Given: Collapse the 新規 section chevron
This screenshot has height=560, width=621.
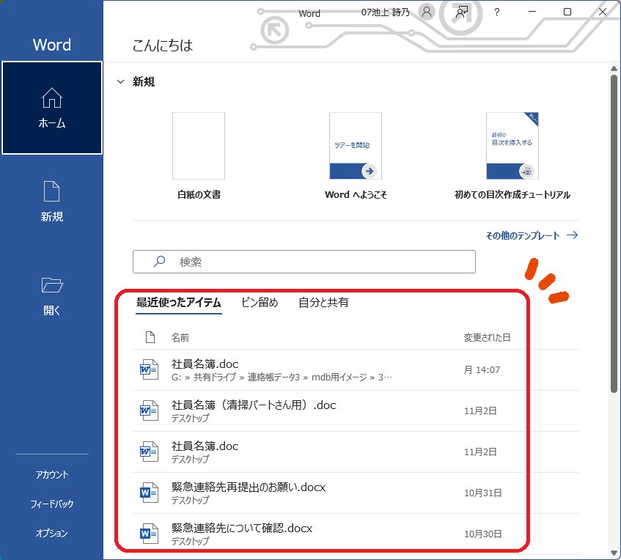Looking at the screenshot, I should (120, 82).
